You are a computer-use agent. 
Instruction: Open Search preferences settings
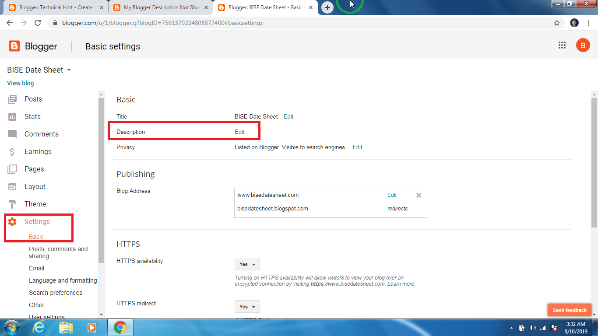[56, 293]
